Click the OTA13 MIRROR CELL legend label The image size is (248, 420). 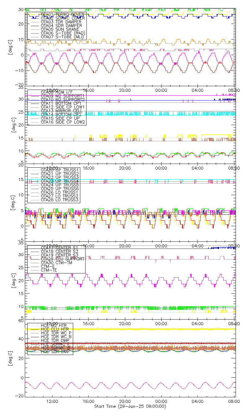61,111
